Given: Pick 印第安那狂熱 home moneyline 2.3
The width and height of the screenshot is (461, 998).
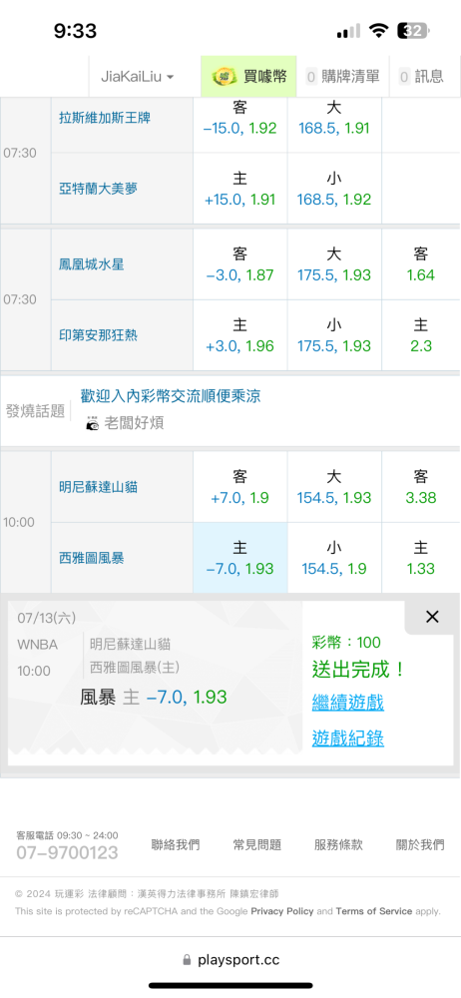Looking at the screenshot, I should pos(420,335).
